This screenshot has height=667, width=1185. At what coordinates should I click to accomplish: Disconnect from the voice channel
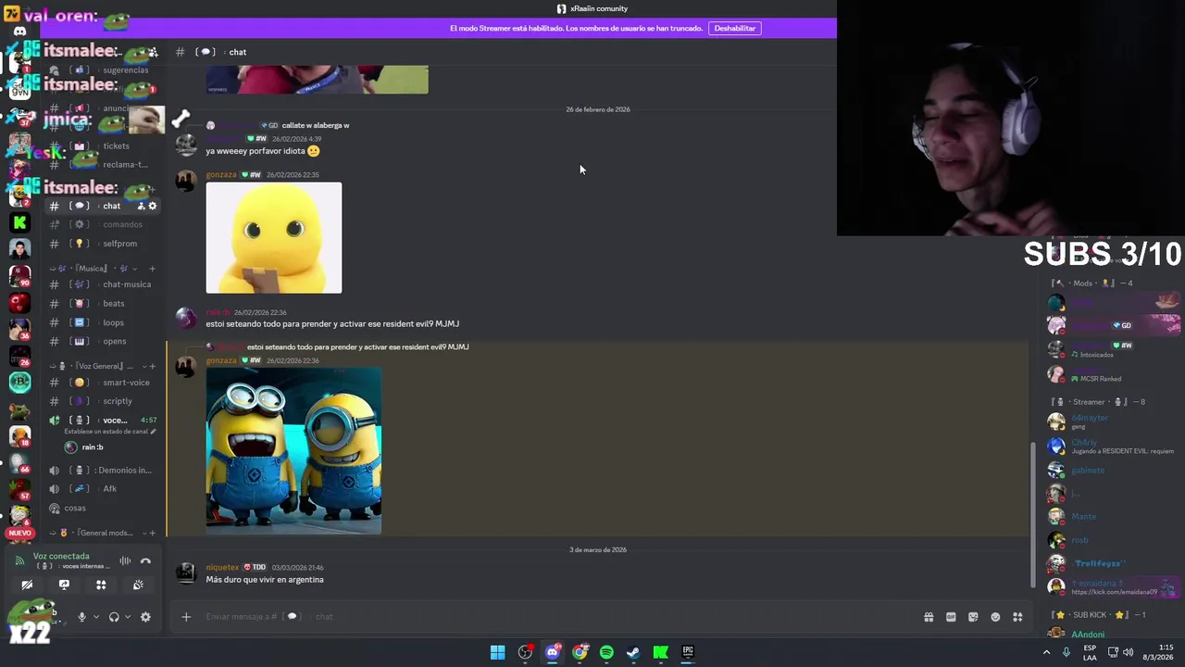(145, 560)
